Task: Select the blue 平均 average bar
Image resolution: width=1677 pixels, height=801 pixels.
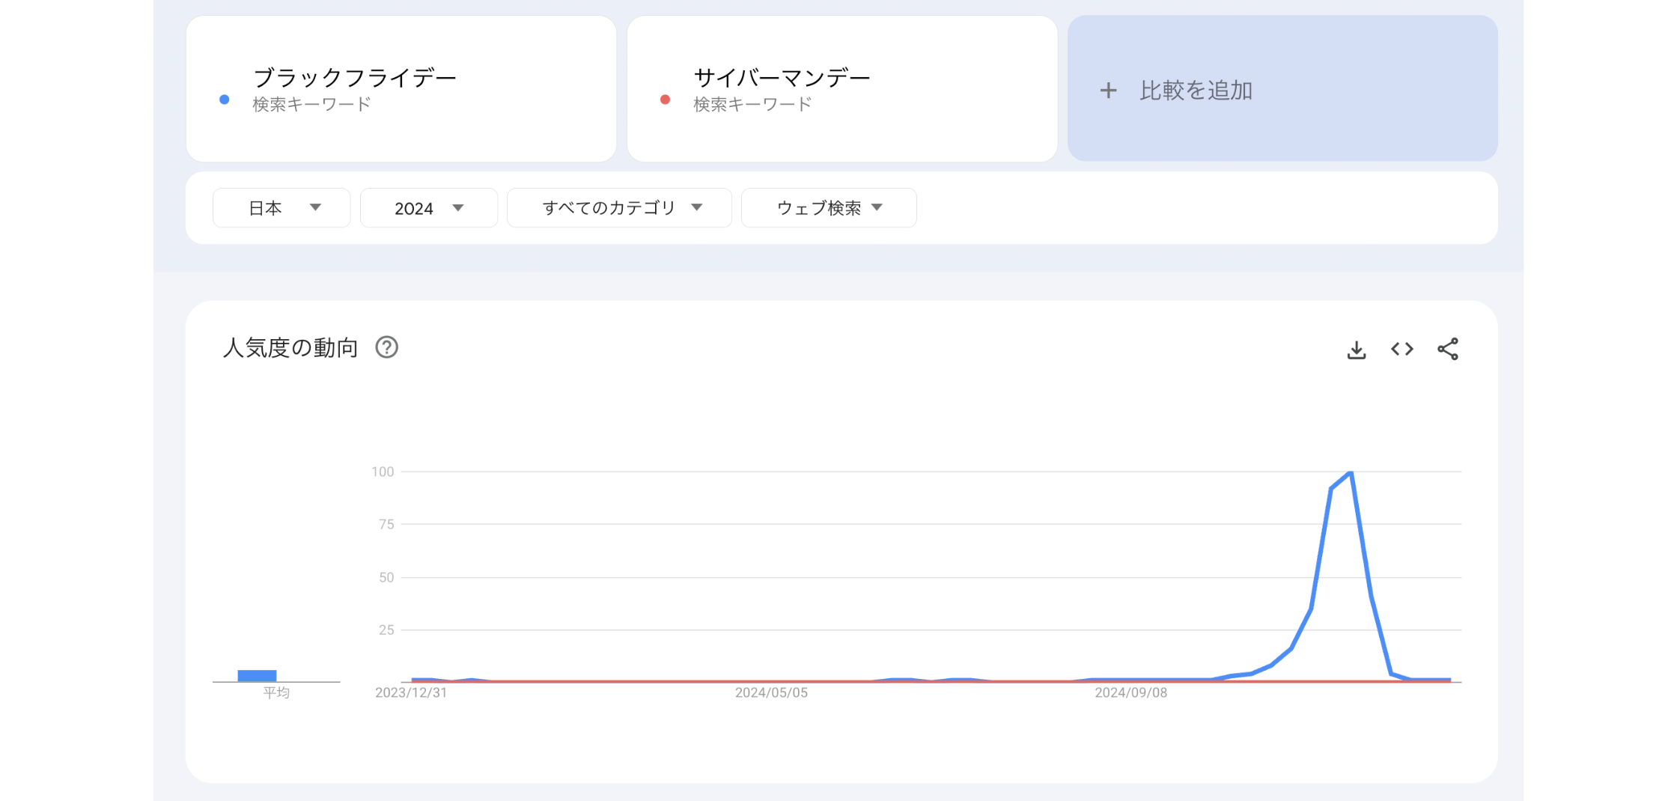Action: coord(259,675)
